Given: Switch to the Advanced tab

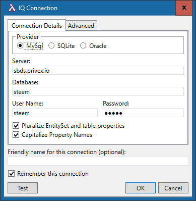Looking at the screenshot, I should tap(81, 26).
